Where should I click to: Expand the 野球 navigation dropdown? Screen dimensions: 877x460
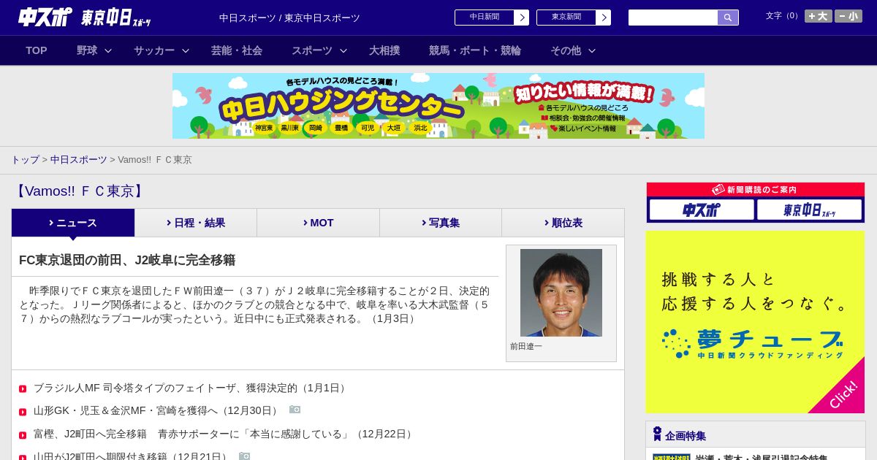click(x=94, y=50)
